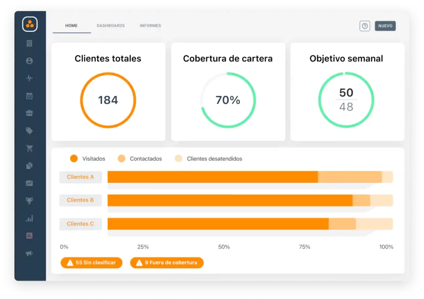The height and width of the screenshot is (299, 424).
Task: Select the megaphone announcements icon
Action: click(x=29, y=253)
